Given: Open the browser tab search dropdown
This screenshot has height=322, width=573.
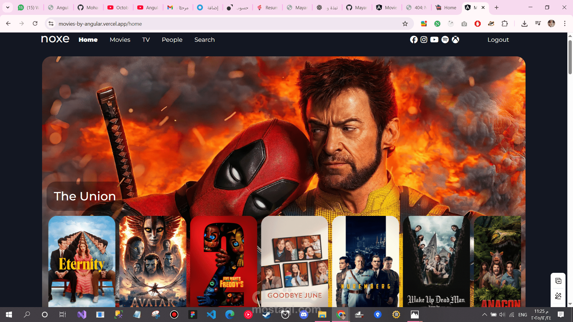Looking at the screenshot, I should 7,7.
